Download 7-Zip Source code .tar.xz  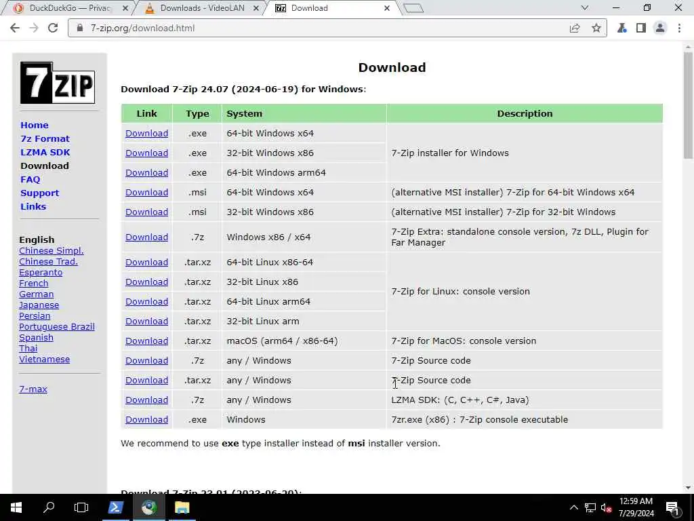click(x=146, y=380)
